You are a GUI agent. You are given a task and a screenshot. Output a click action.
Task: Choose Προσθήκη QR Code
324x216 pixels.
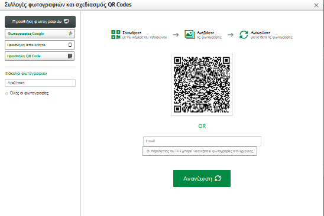[x=40, y=56]
